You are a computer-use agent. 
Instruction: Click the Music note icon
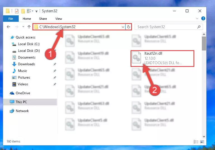click(14, 71)
